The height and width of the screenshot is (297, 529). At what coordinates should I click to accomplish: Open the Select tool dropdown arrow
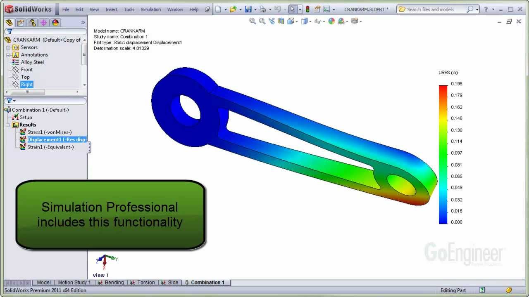[x=300, y=9]
